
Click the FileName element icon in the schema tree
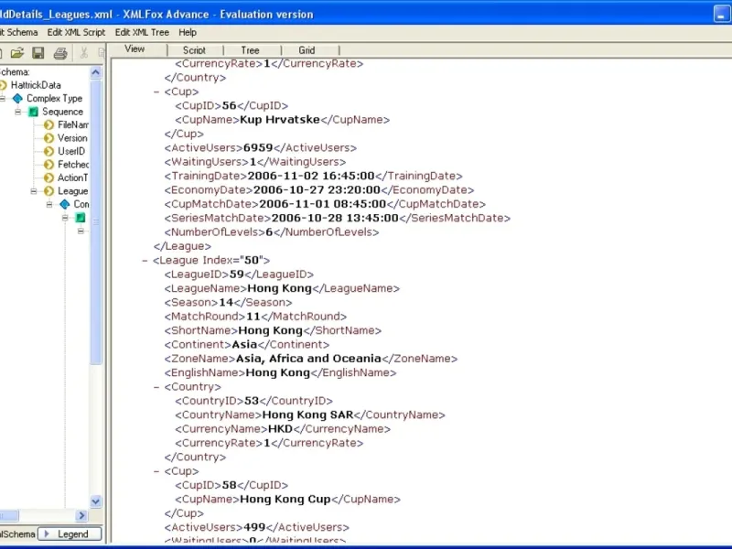49,124
